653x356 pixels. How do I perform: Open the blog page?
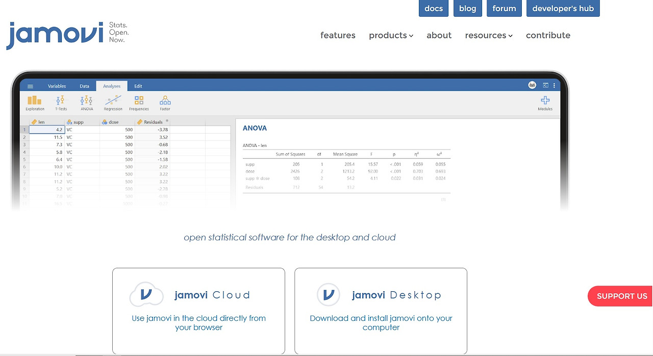pyautogui.click(x=467, y=8)
